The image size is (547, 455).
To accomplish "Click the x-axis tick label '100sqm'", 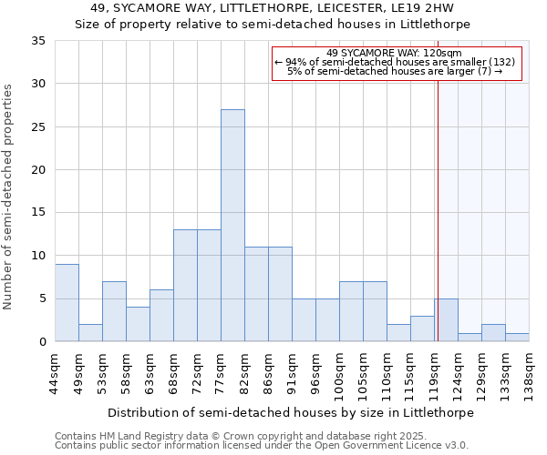I will [x=338, y=378].
